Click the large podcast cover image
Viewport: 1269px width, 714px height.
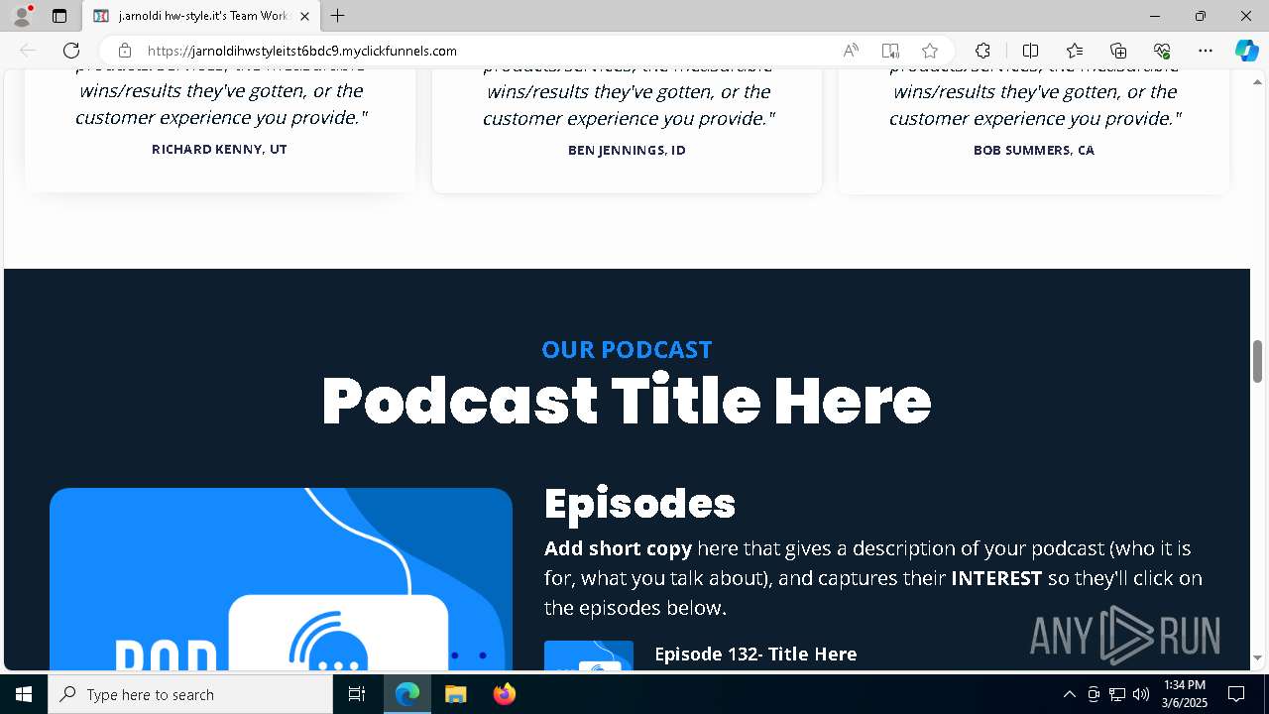pyautogui.click(x=281, y=579)
